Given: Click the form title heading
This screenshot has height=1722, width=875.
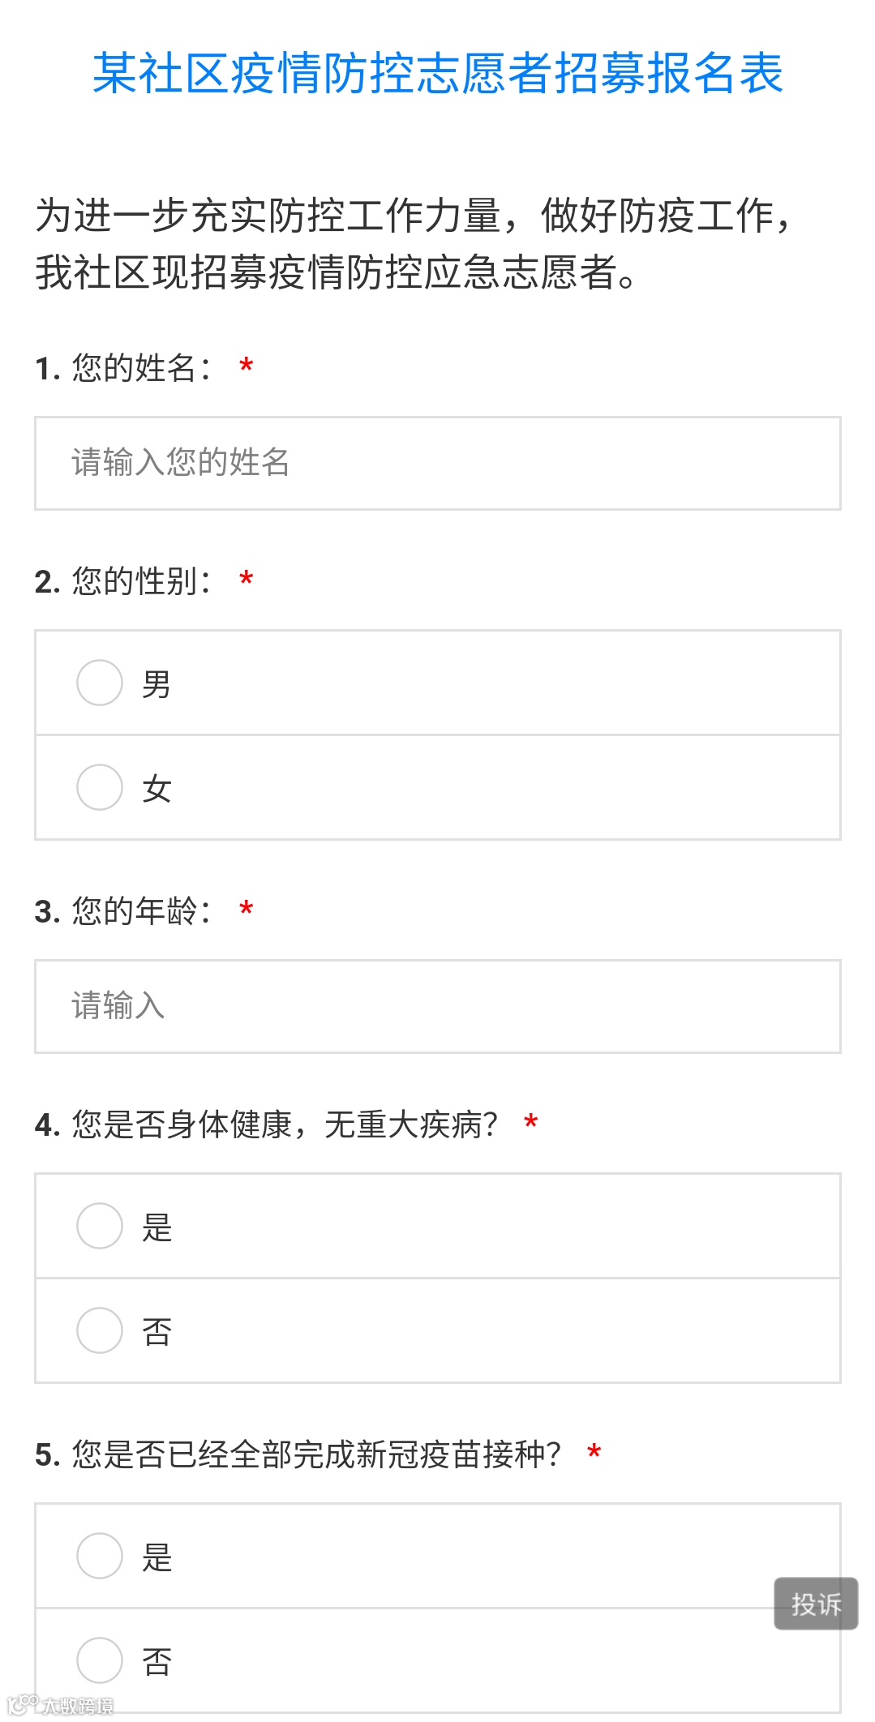Looking at the screenshot, I should [x=437, y=73].
